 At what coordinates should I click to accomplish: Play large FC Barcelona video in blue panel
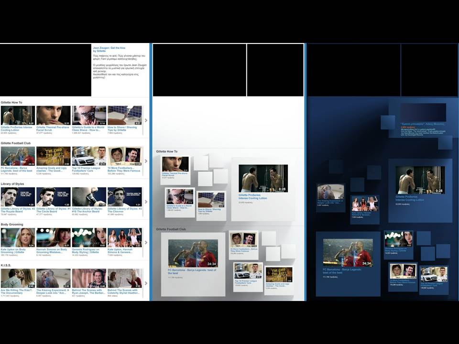(348, 252)
